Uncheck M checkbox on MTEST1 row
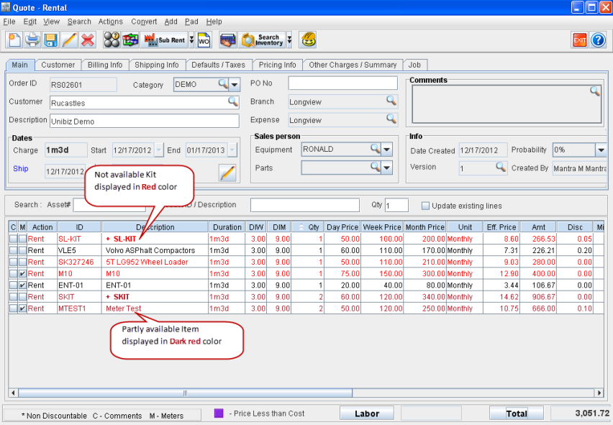613x425 pixels. 22,309
